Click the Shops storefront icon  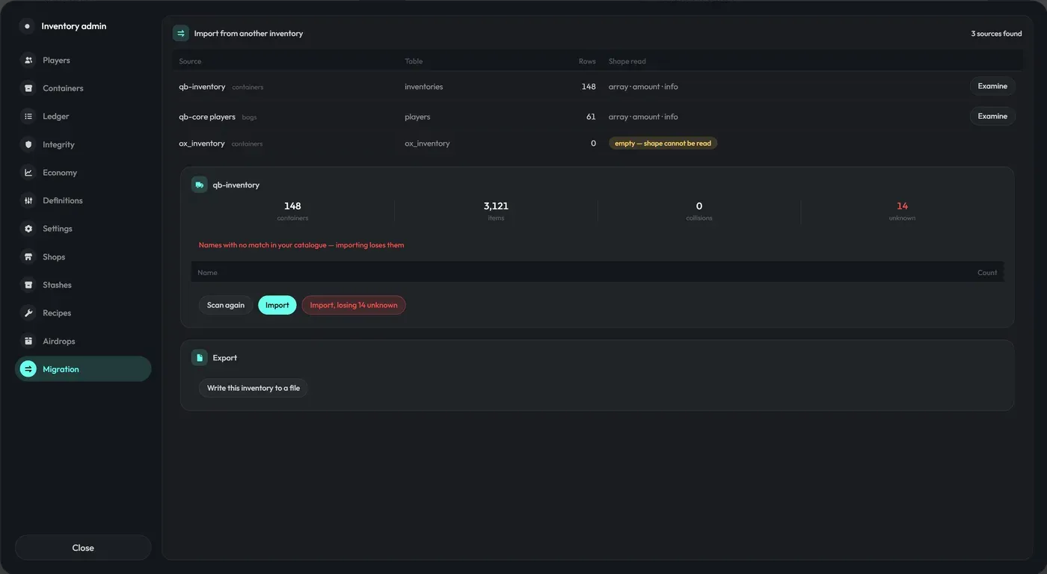pos(28,257)
